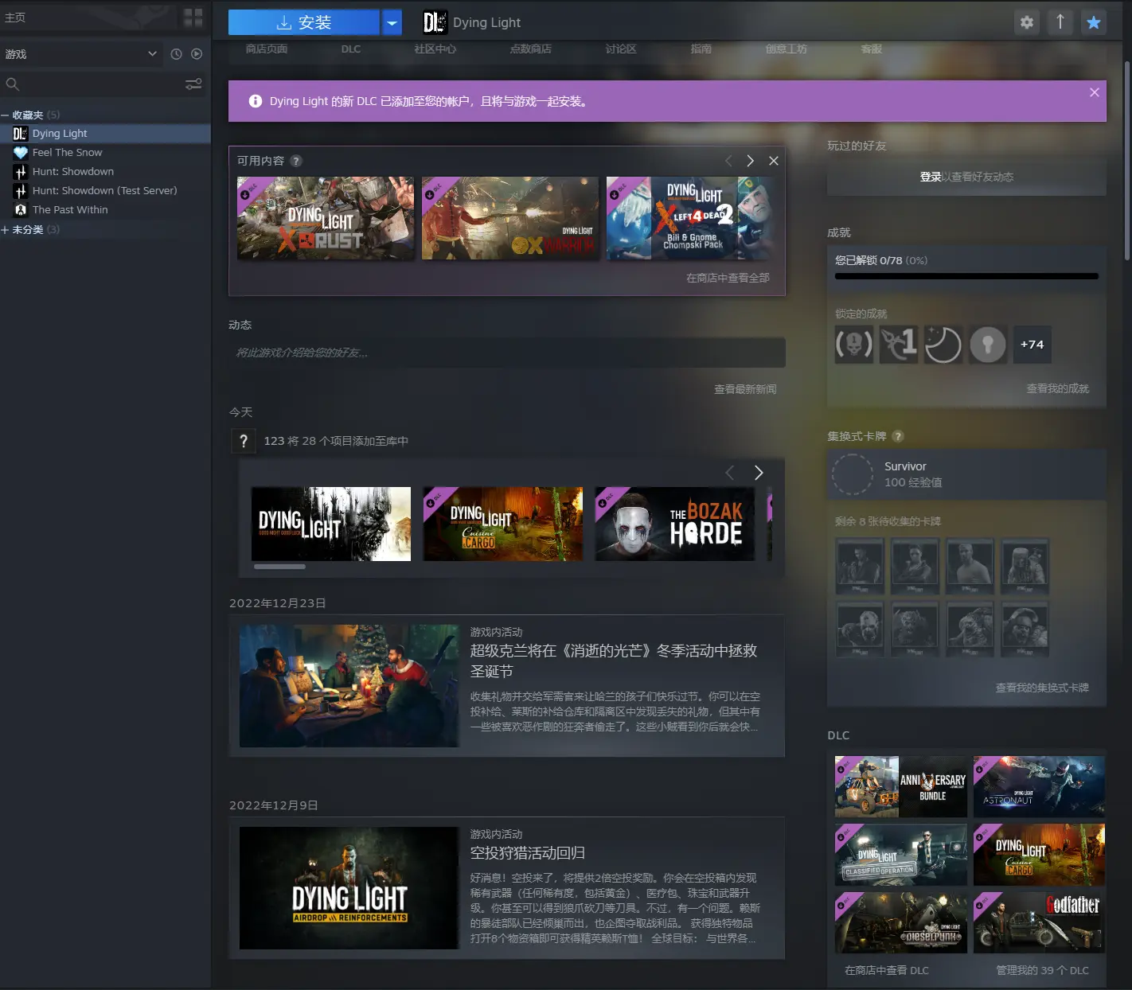The height and width of the screenshot is (990, 1132).
Task: Click help icon next to 集换式卡牌
Action: [x=898, y=436]
